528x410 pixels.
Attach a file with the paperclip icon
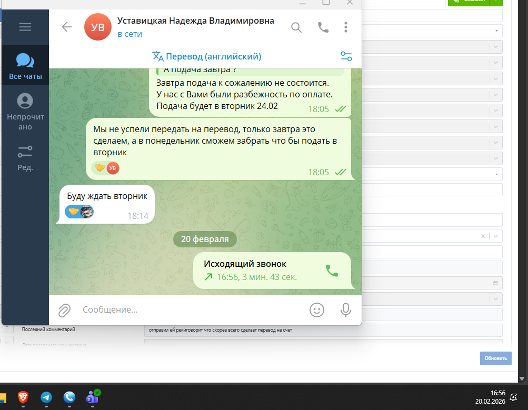pos(64,310)
